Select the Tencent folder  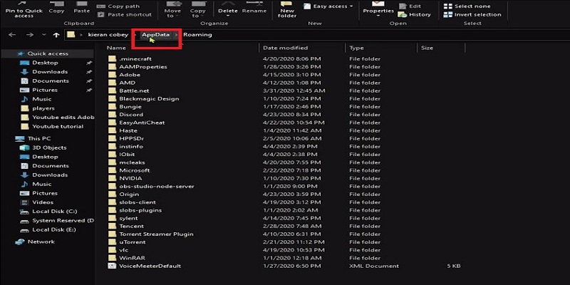tap(131, 226)
